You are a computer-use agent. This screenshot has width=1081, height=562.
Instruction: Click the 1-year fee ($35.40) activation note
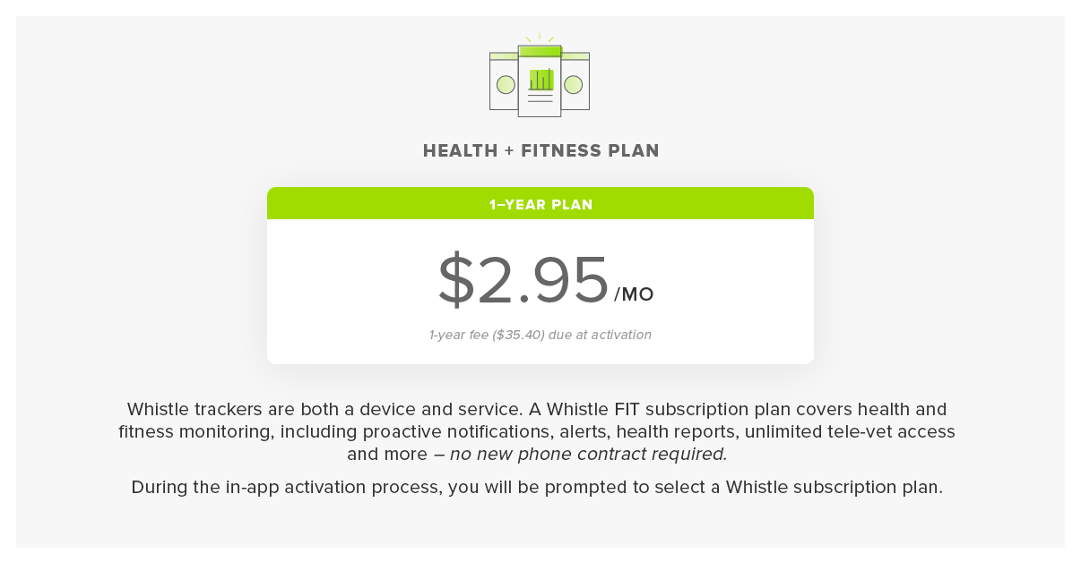click(540, 335)
